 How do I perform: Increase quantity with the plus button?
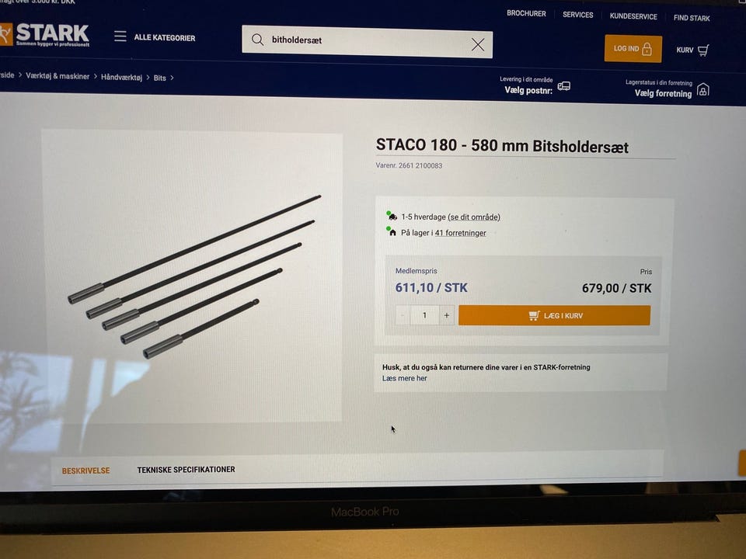pos(446,315)
